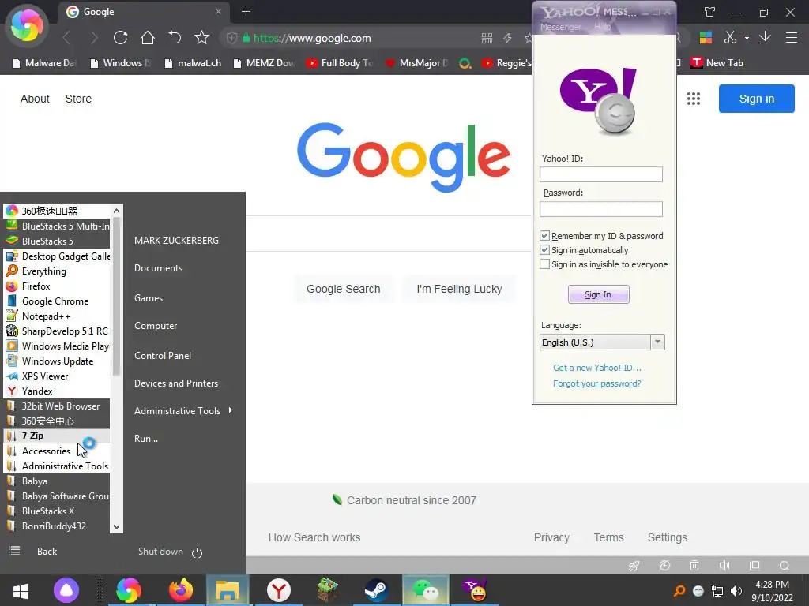Launch Firefox from the taskbar
This screenshot has width=809, height=606.
pyautogui.click(x=181, y=590)
